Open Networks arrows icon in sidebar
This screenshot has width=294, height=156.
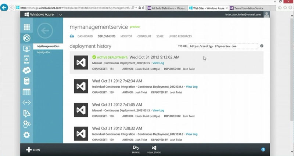[26, 103]
